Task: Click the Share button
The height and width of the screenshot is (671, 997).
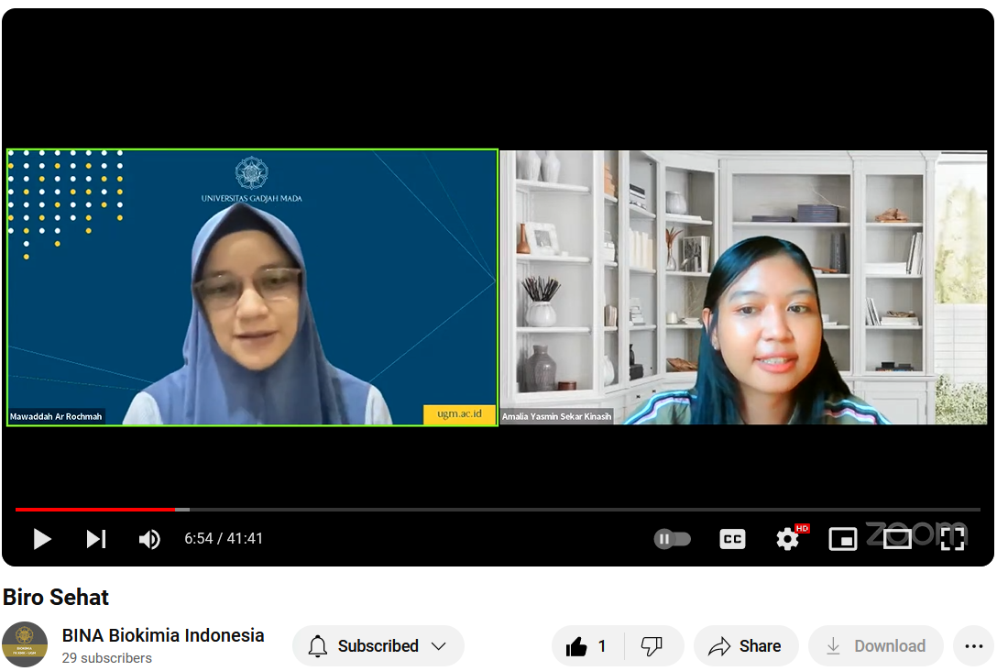Action: point(746,646)
